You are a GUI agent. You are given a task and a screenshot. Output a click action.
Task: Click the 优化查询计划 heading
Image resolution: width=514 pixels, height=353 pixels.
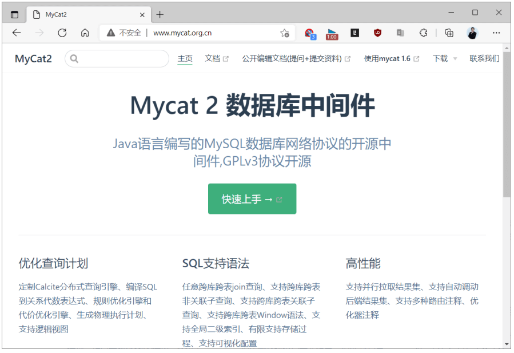tap(53, 263)
